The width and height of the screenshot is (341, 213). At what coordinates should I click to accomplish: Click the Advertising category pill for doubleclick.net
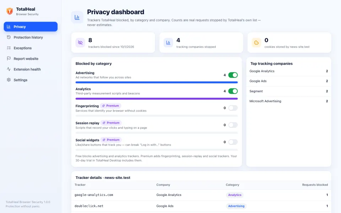tap(236, 206)
